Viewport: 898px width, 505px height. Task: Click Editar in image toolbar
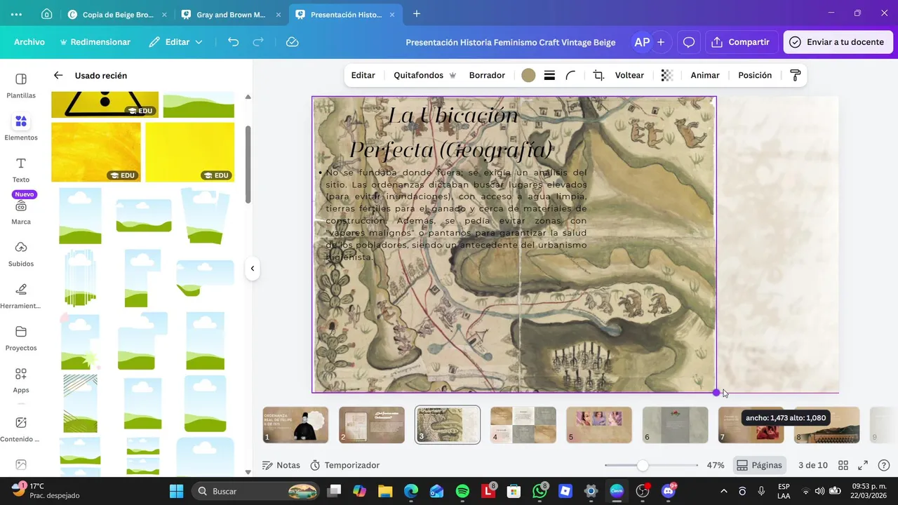point(363,75)
